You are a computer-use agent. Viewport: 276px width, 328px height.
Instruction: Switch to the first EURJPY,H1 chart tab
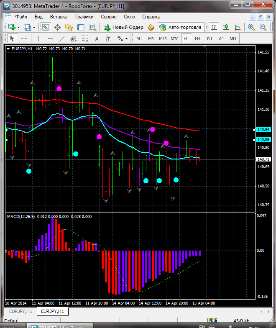20,312
